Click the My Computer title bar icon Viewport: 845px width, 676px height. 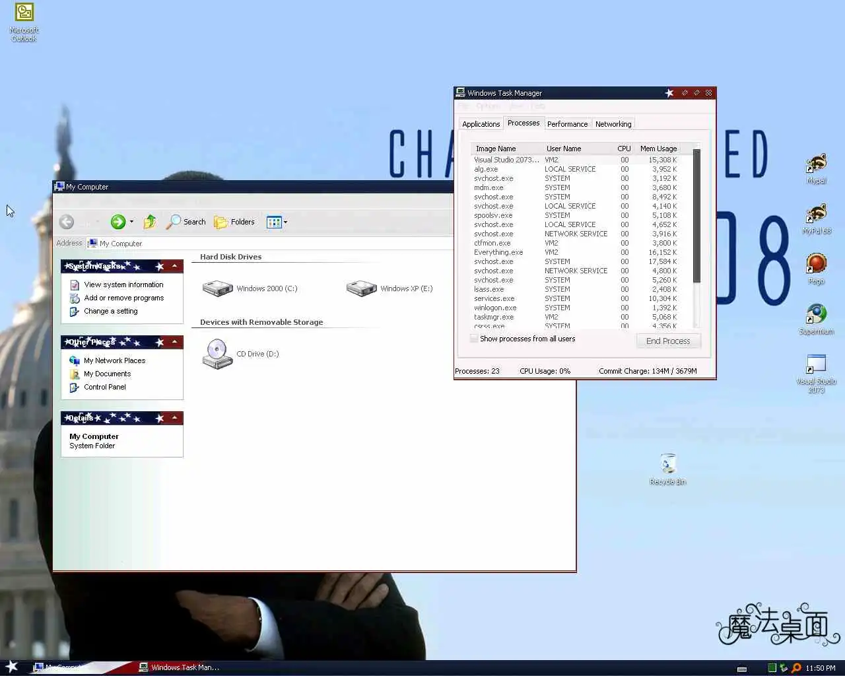[59, 187]
